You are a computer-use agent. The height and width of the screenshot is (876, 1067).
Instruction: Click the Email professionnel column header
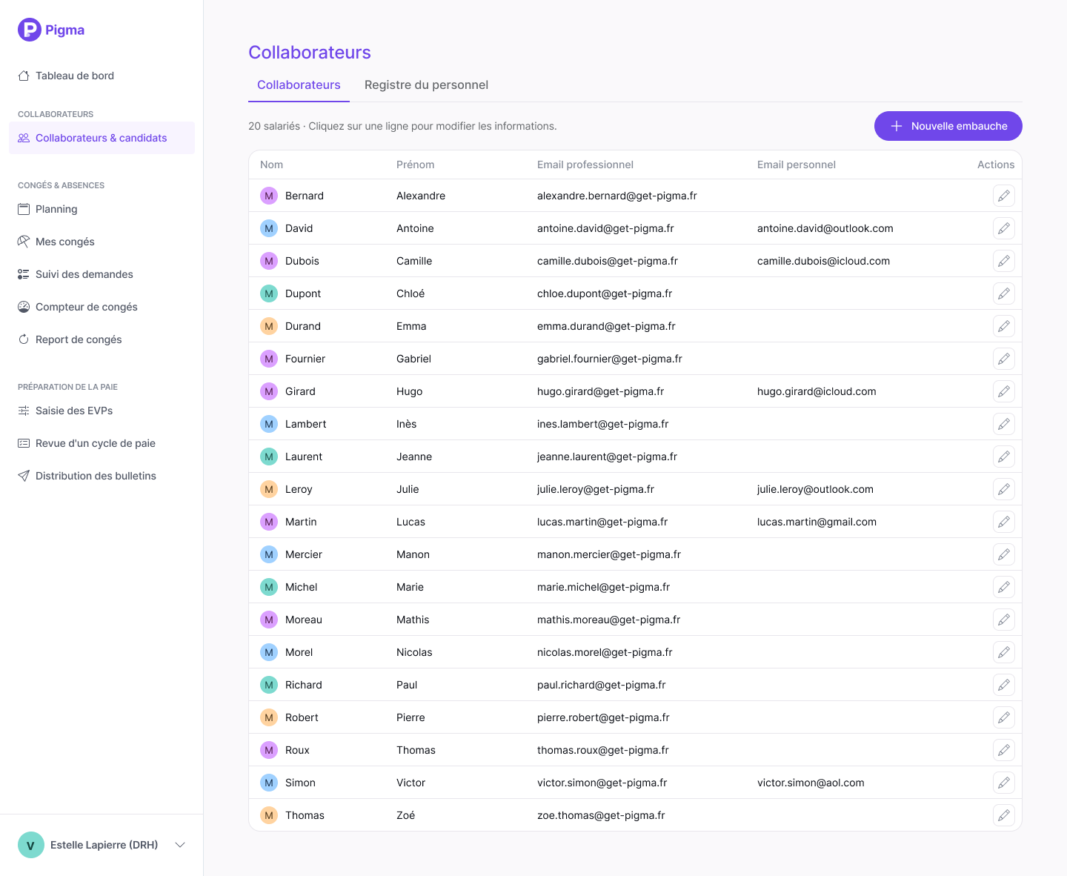click(x=585, y=165)
